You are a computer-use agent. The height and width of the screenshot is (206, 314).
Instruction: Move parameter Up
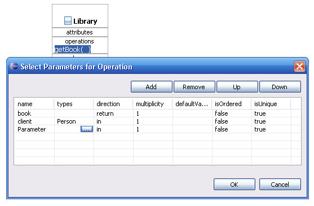[237, 87]
